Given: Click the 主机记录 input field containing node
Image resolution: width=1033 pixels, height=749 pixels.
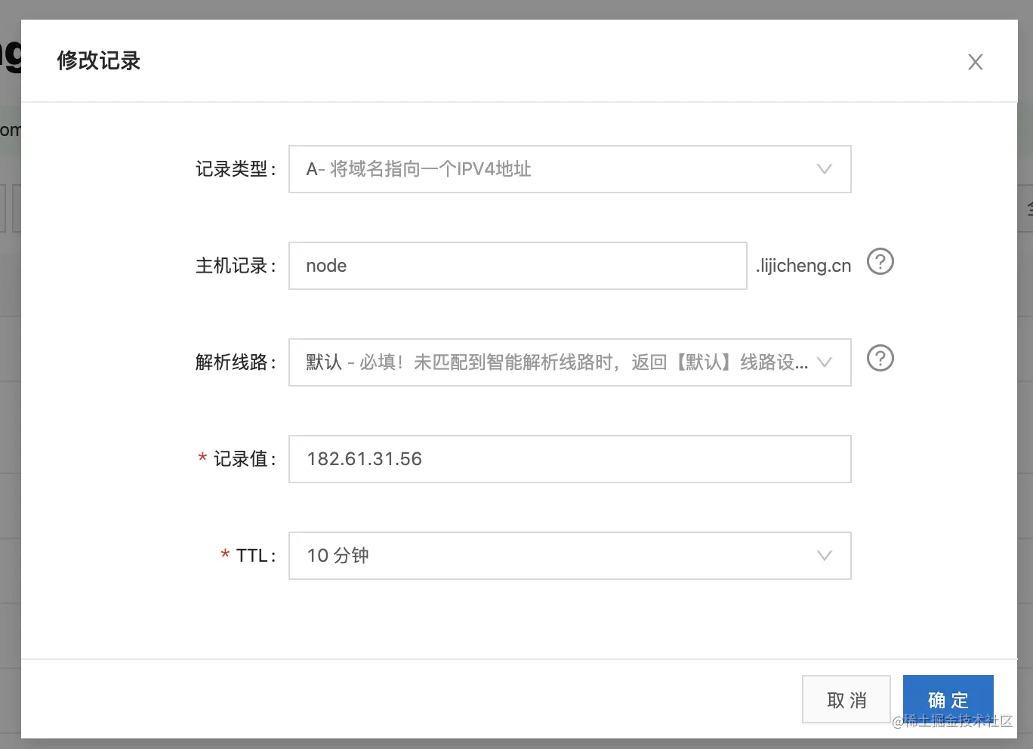Looking at the screenshot, I should pos(518,266).
